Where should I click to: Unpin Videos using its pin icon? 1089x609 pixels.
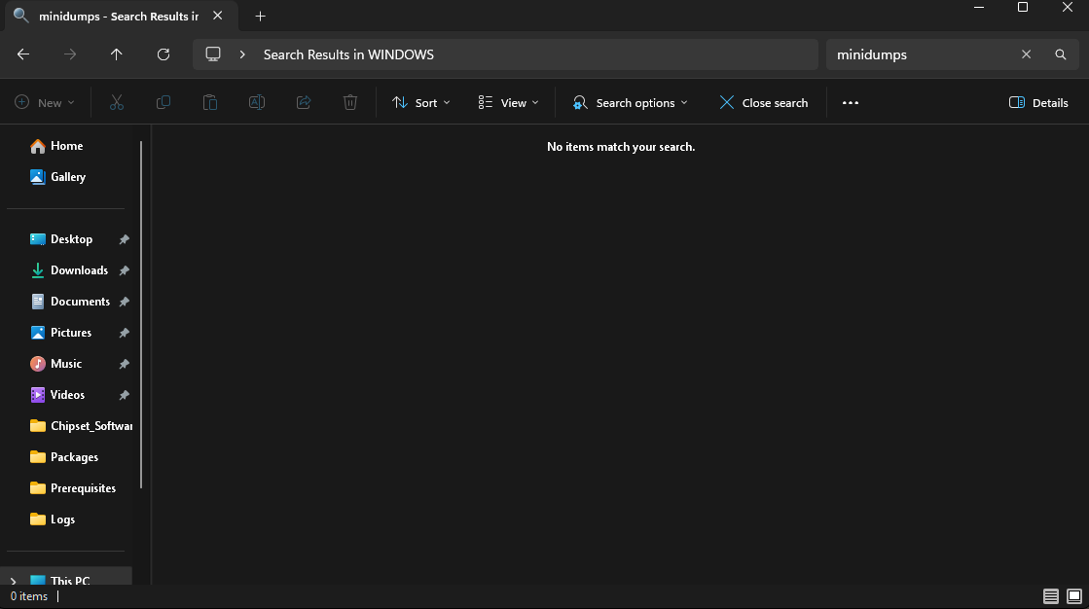click(125, 395)
